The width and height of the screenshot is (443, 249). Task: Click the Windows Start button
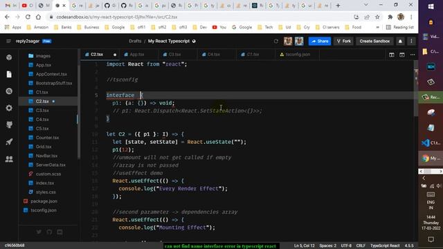point(431,6)
